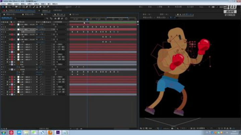Open the Windows Start button
Image resolution: width=241 pixels, height=135 pixels.
[4, 132]
